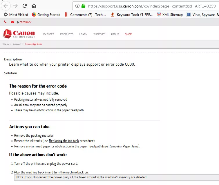Image resolution: width=219 pixels, height=185 pixels.
Task: Follow the Replacing the ink tank link
Action: coord(64,141)
